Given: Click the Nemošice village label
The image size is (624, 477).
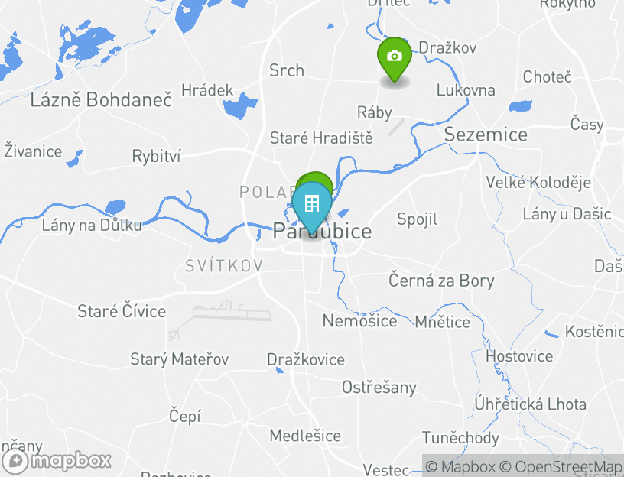Looking at the screenshot, I should [359, 320].
